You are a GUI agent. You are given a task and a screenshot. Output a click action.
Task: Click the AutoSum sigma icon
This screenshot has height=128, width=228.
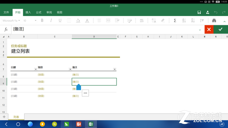pos(175,21)
